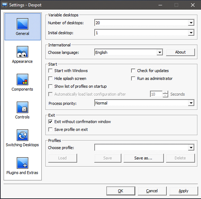The image size is (201, 199).
Task: Open the Choose language dropdown
Action: point(160,52)
